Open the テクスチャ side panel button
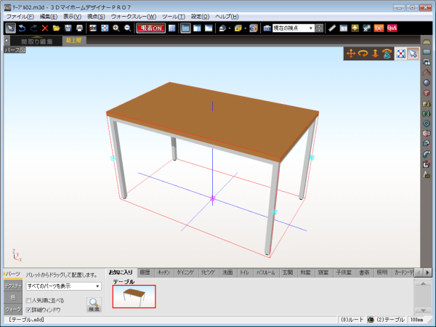 coord(12,286)
